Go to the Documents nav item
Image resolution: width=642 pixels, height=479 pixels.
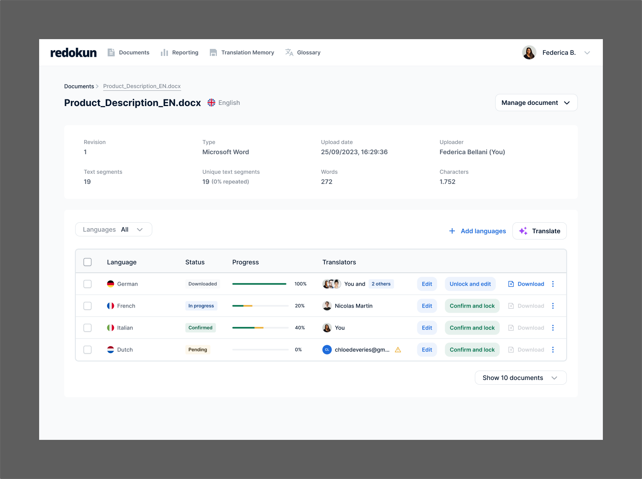point(128,52)
